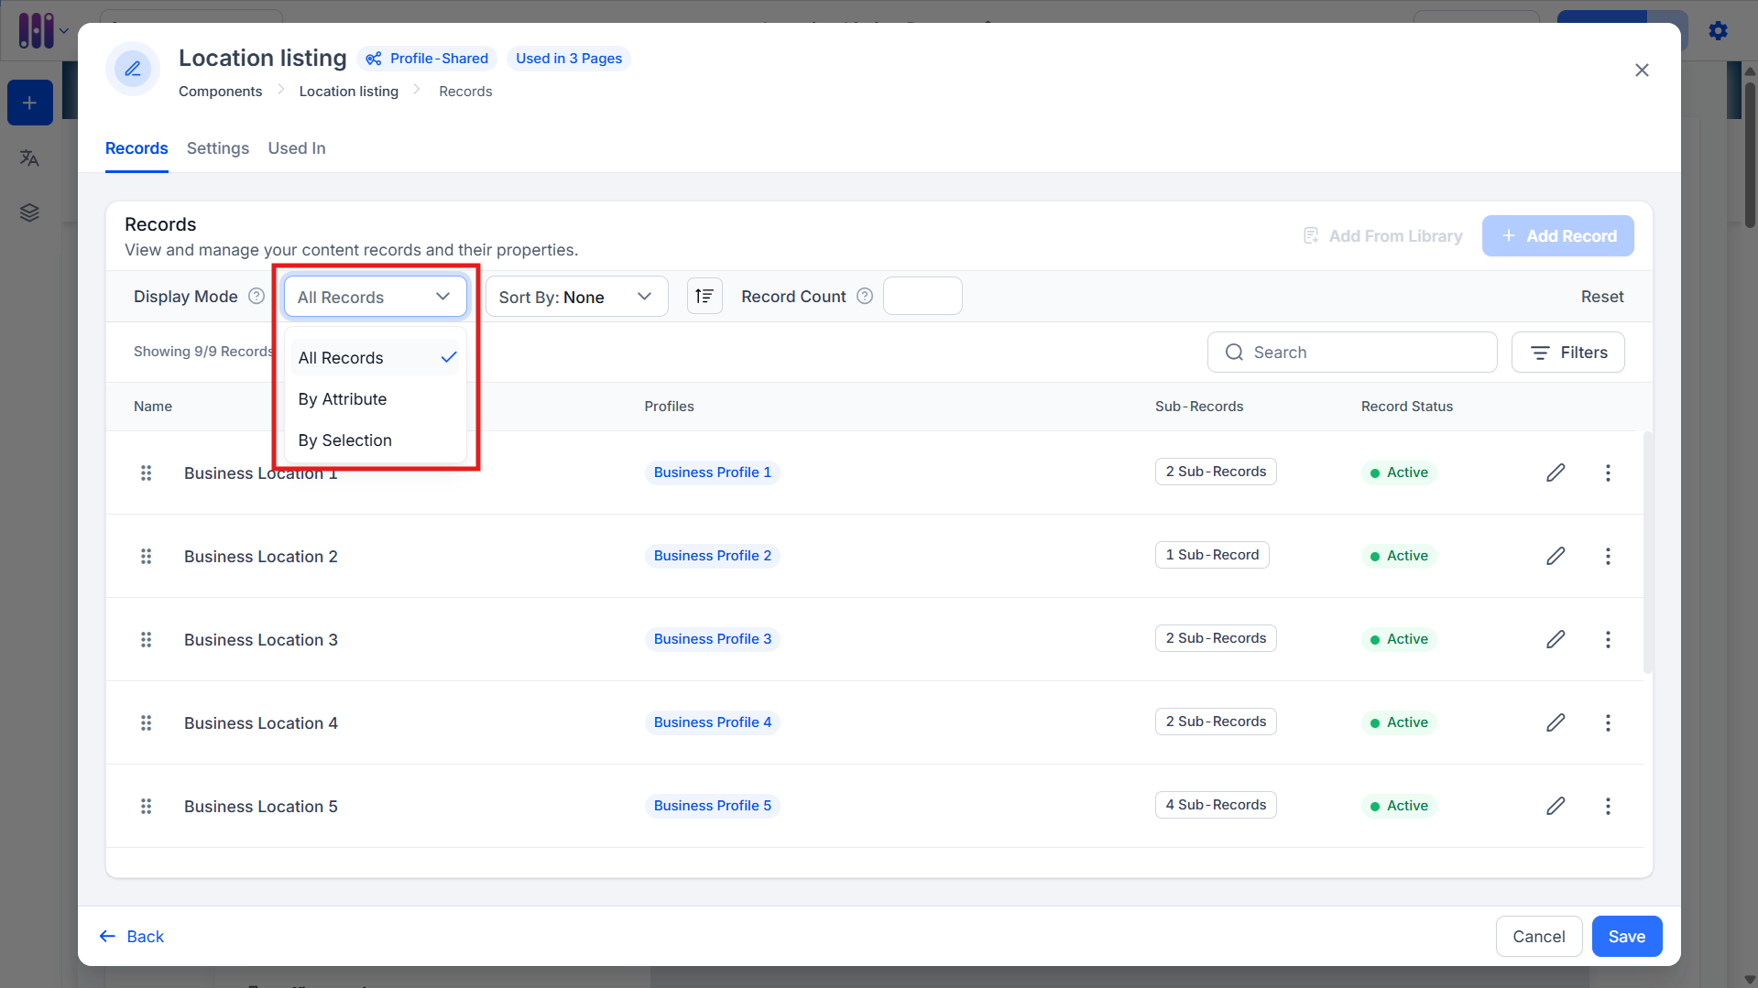Reset the record display options
This screenshot has width=1758, height=988.
tap(1602, 297)
